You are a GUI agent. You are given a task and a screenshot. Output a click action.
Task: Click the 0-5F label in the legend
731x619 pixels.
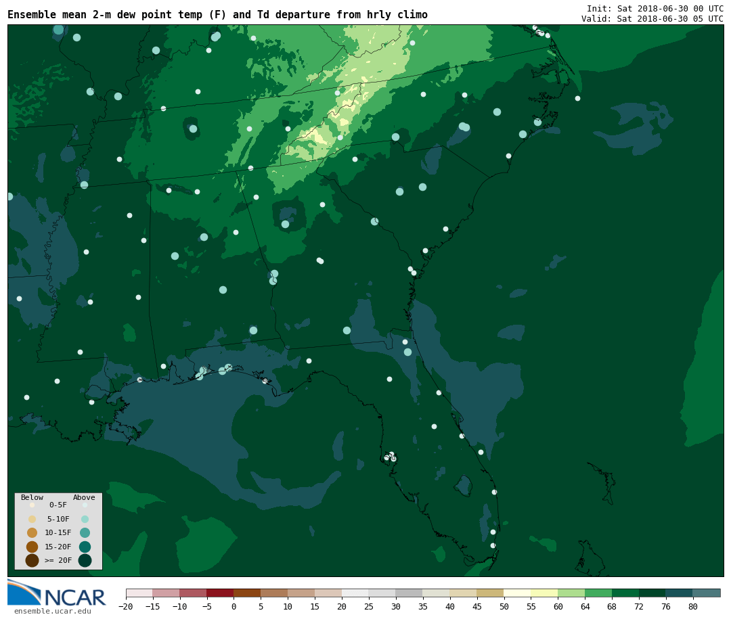pos(58,505)
